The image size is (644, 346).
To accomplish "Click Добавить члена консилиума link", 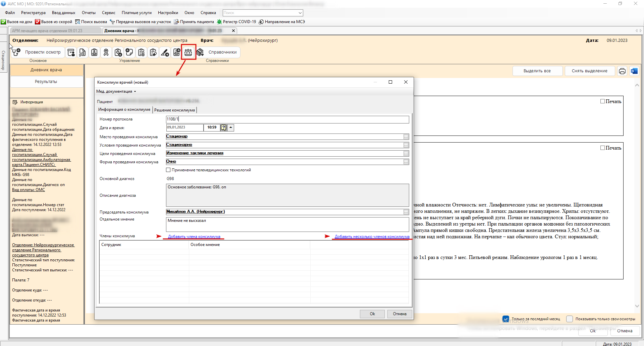I will click(194, 237).
